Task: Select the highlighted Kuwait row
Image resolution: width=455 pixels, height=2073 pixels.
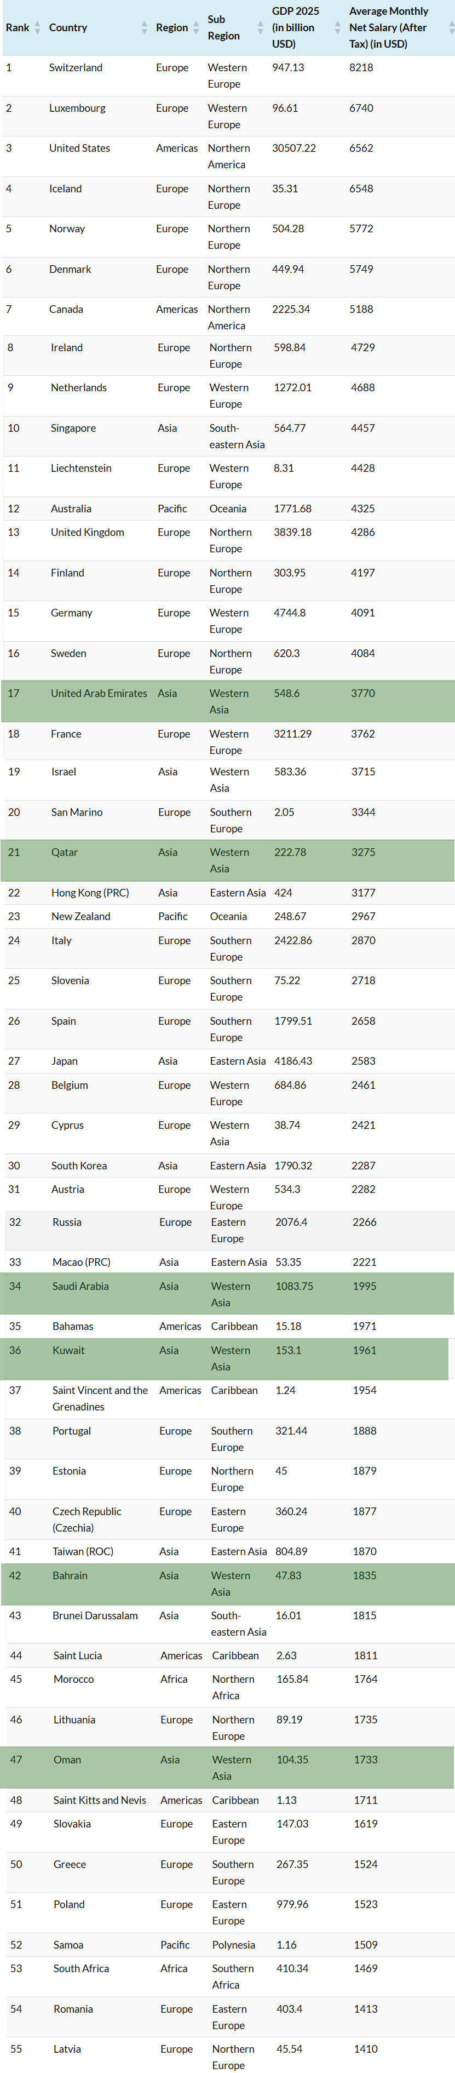Action: click(x=225, y=1359)
